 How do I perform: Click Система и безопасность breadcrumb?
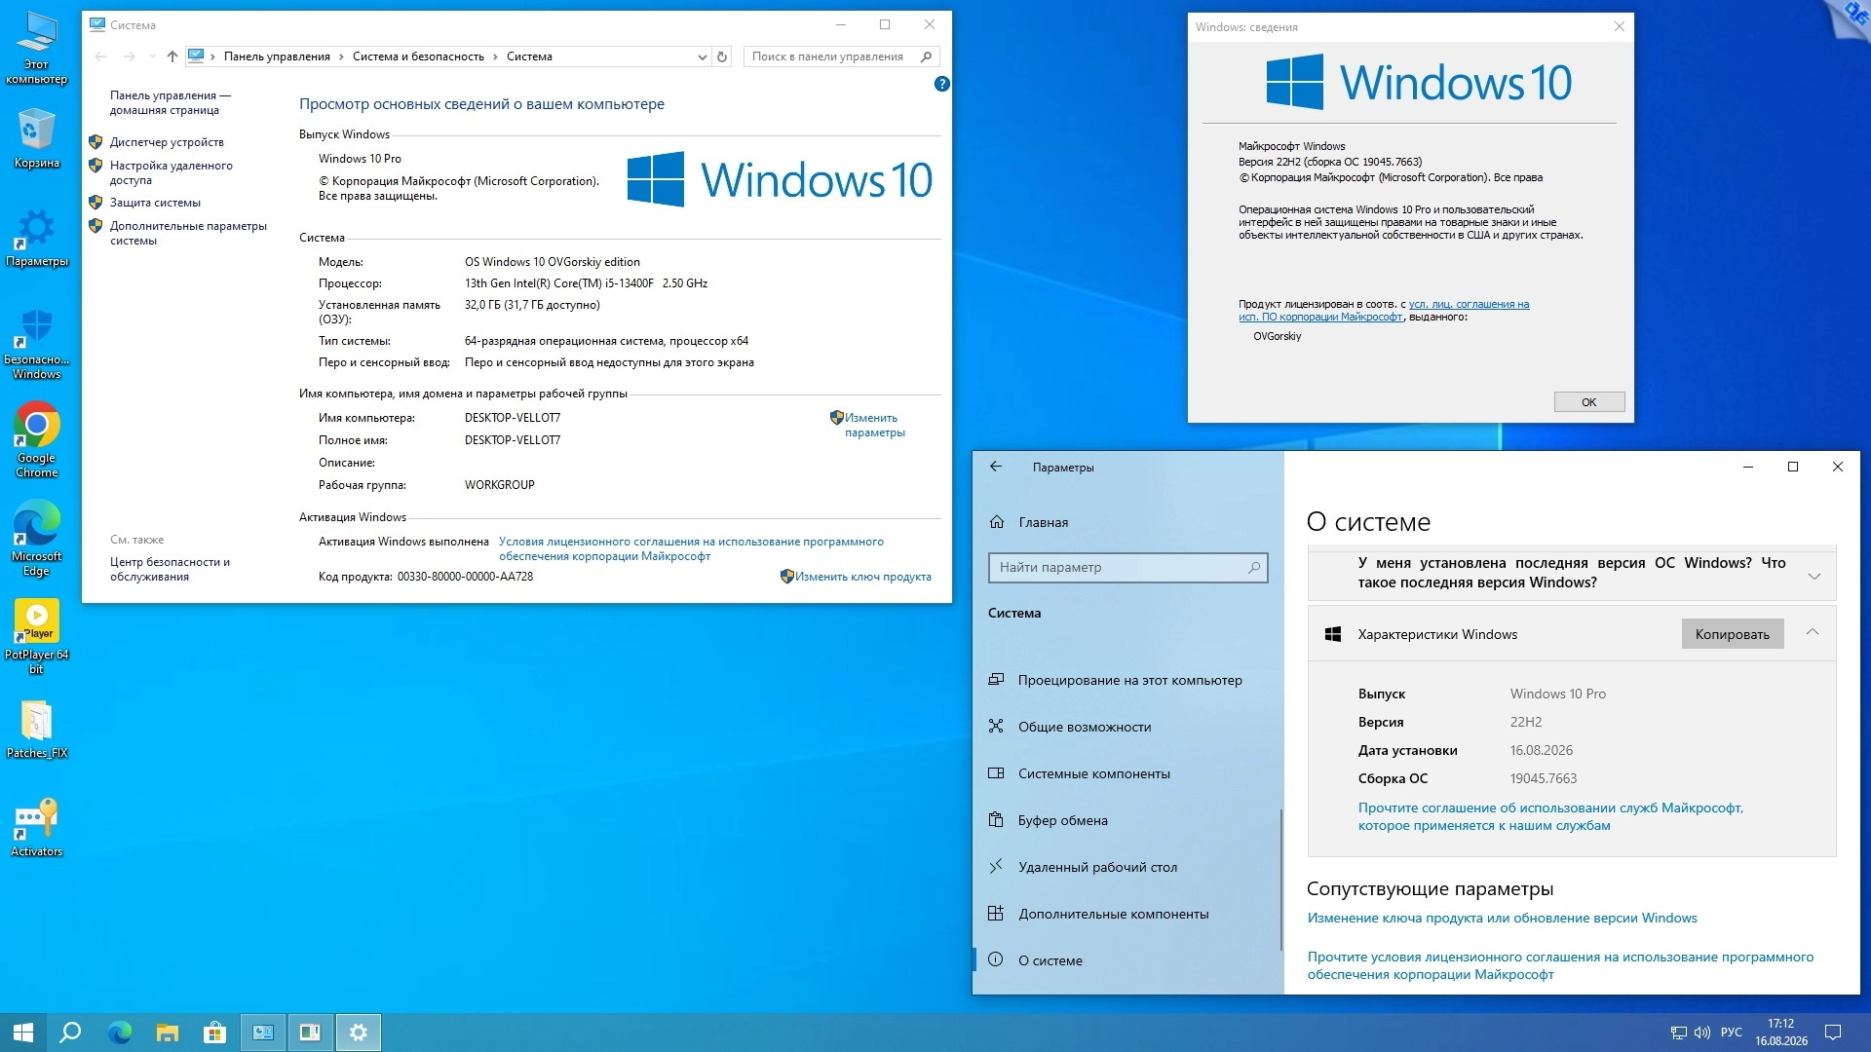pyautogui.click(x=418, y=56)
